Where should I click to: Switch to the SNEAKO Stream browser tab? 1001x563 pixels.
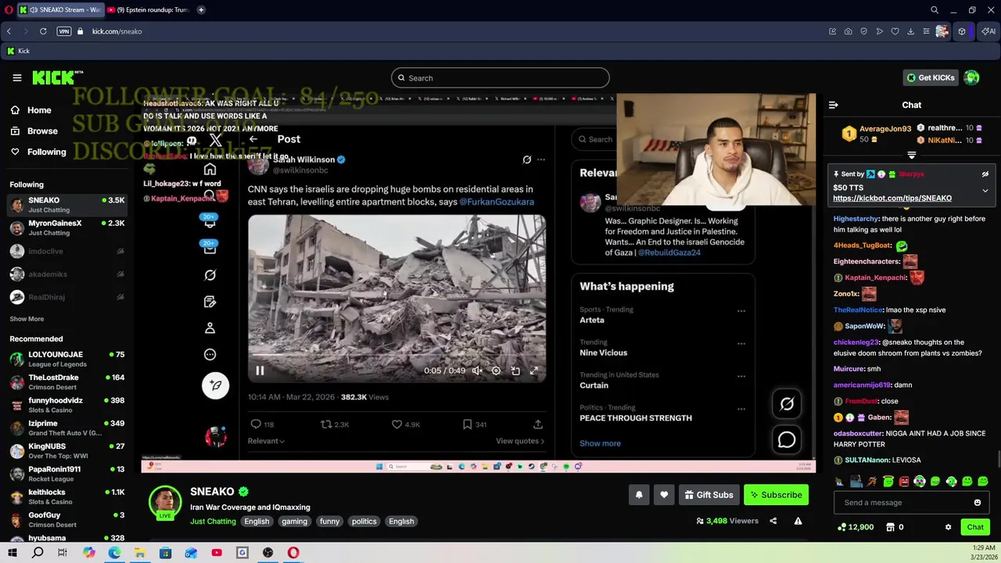[x=59, y=10]
